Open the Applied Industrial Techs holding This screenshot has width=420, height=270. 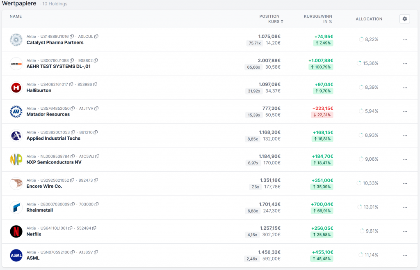tap(53, 138)
